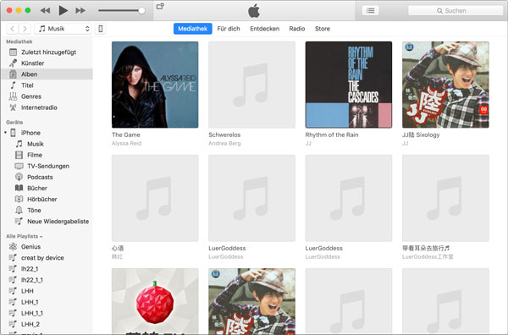508x335 pixels.
Task: Click the Rhythm of the Rain title
Action: (x=332, y=135)
